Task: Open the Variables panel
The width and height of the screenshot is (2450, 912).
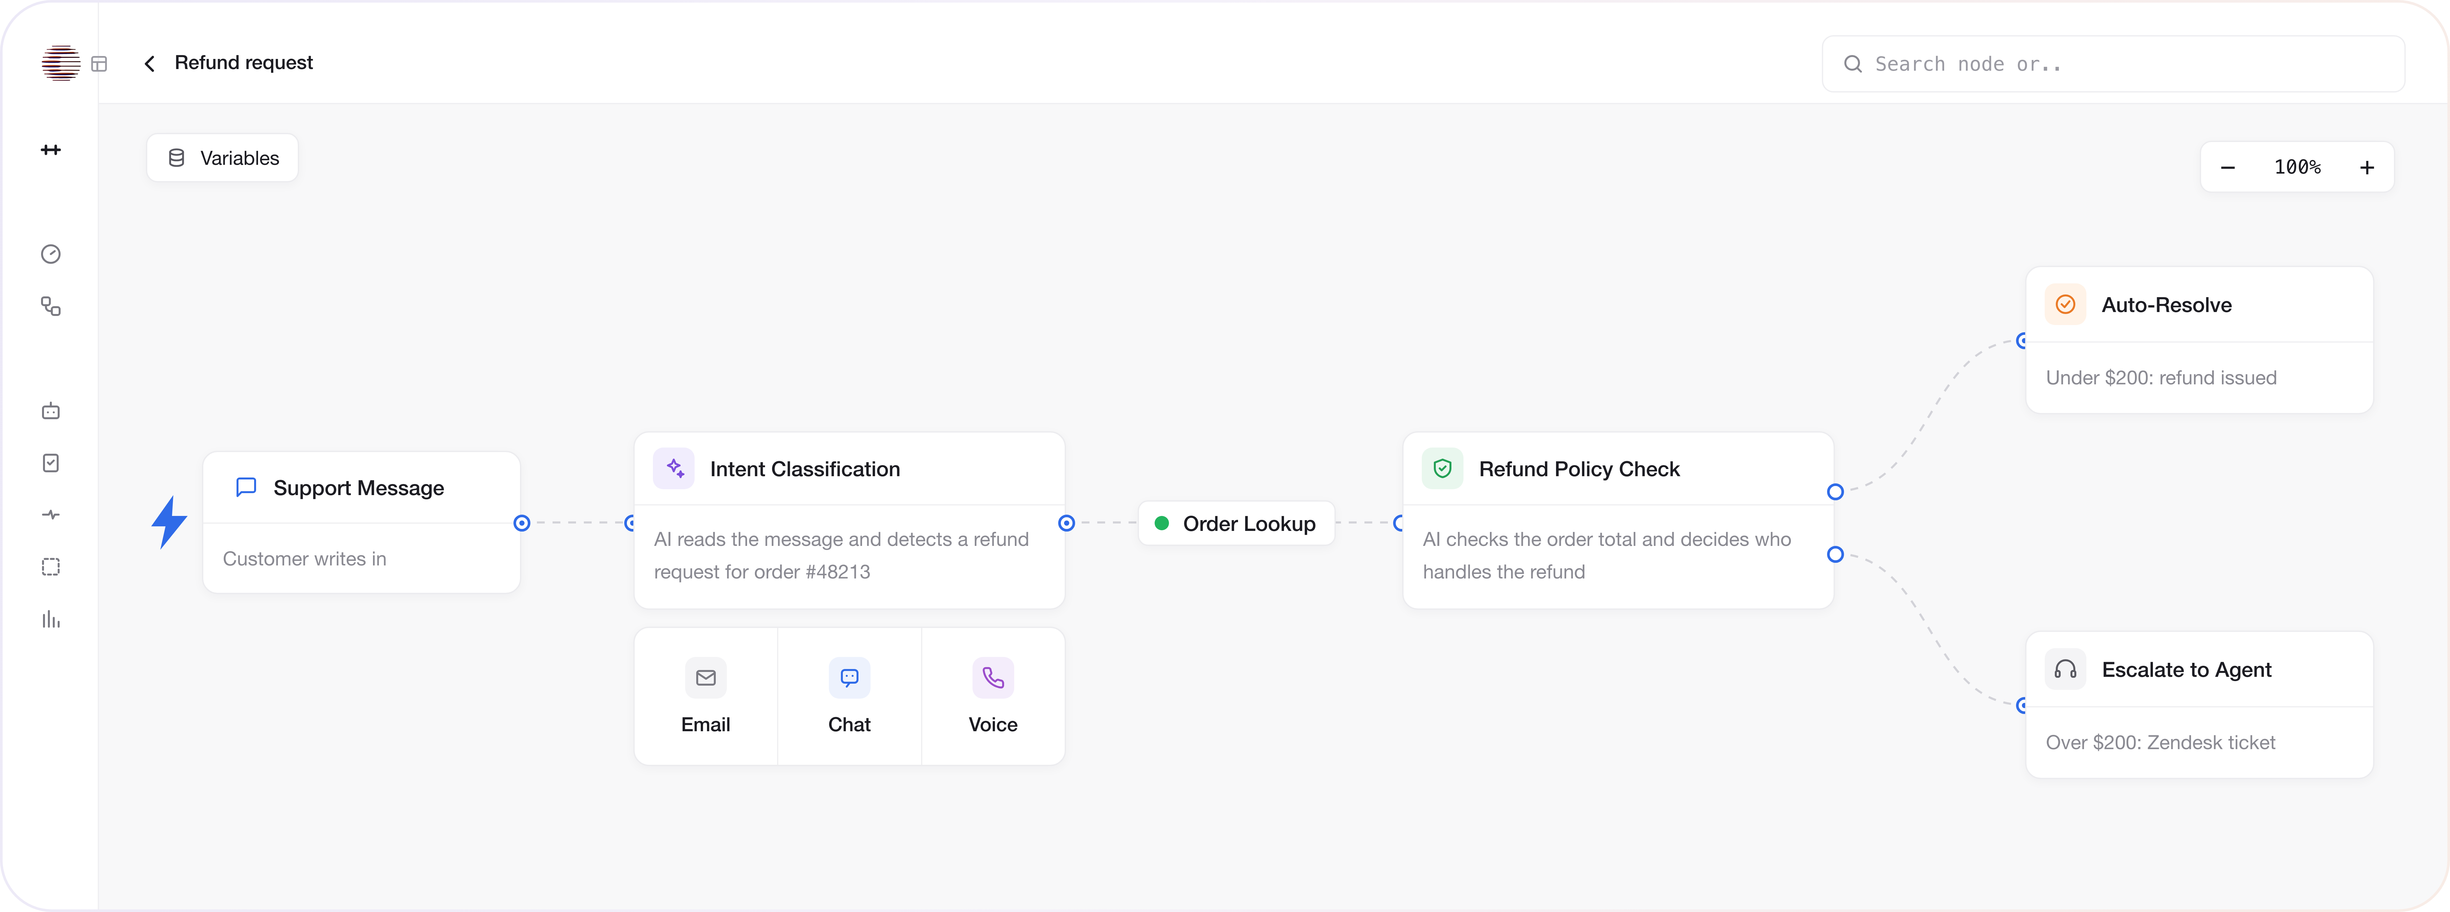Action: click(223, 158)
